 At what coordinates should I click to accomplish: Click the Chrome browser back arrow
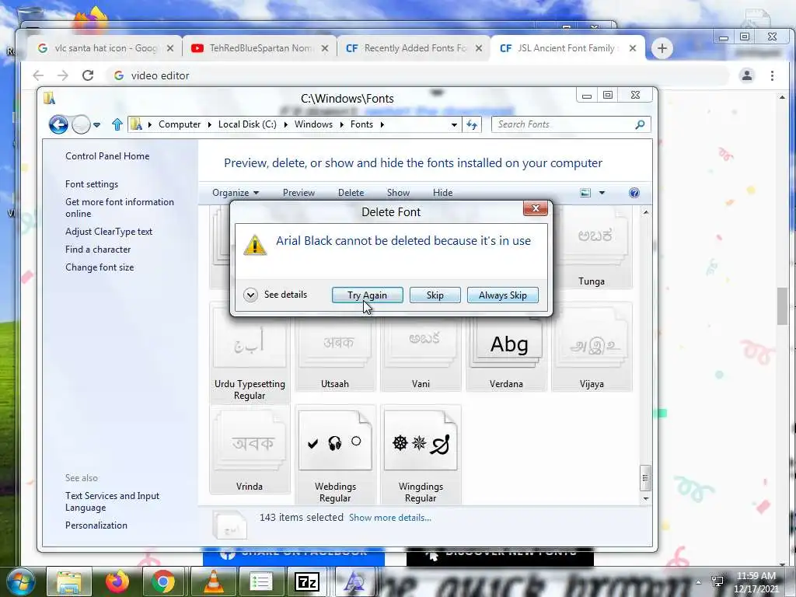coord(38,75)
